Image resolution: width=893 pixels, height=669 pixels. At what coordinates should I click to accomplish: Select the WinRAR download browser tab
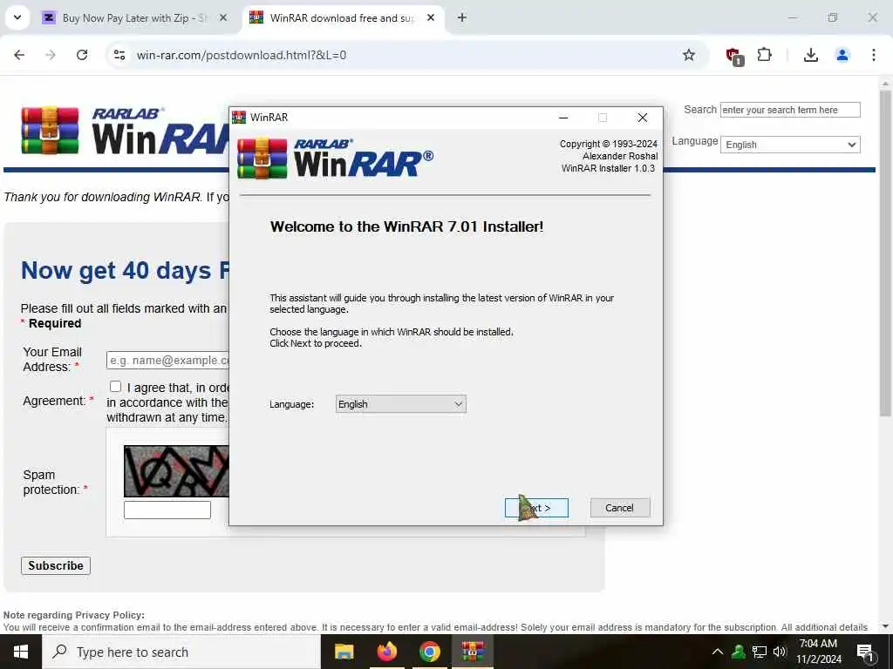(x=342, y=18)
